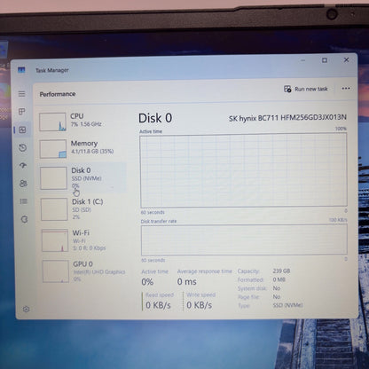Open the hamburger navigation menu

(x=21, y=94)
